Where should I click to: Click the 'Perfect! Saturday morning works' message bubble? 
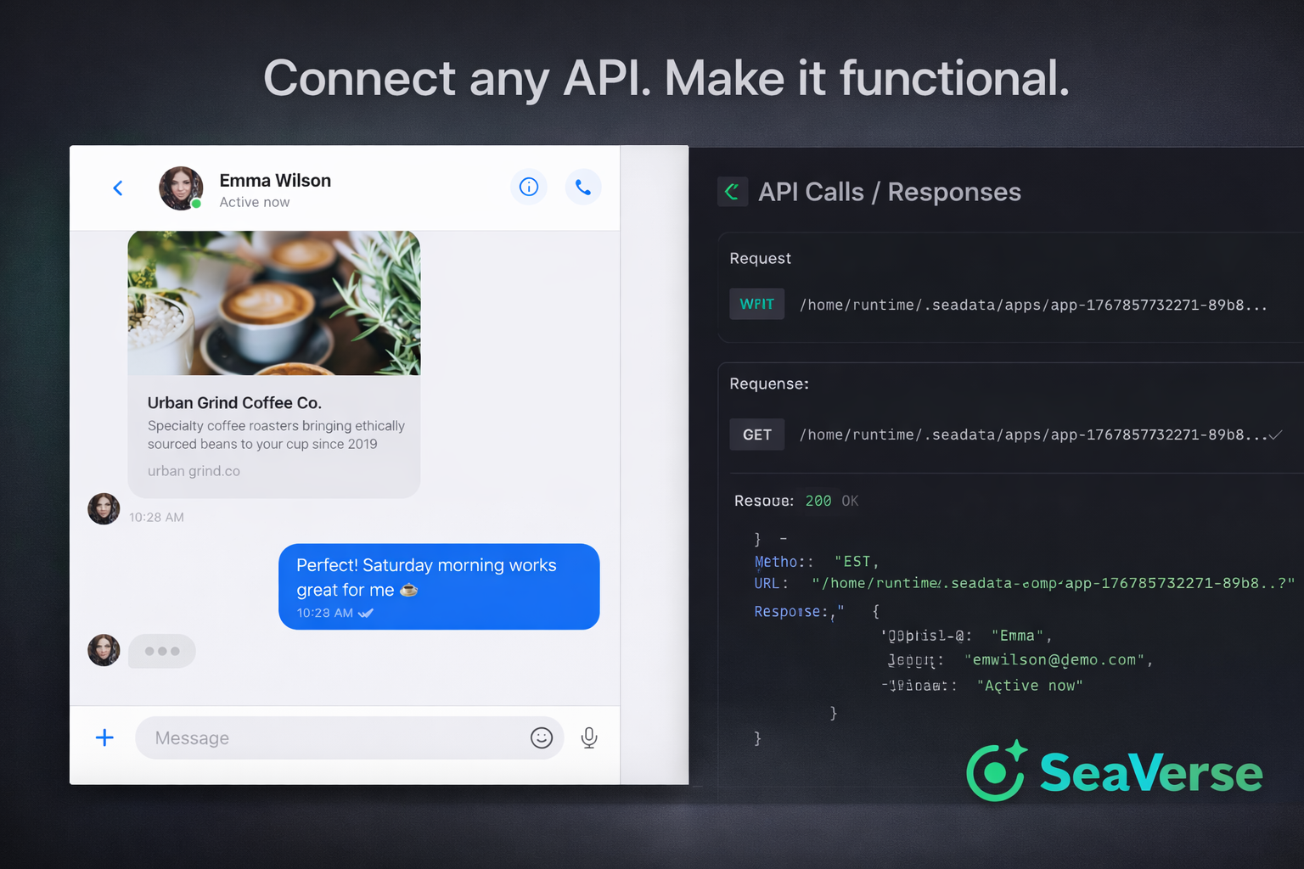point(439,586)
